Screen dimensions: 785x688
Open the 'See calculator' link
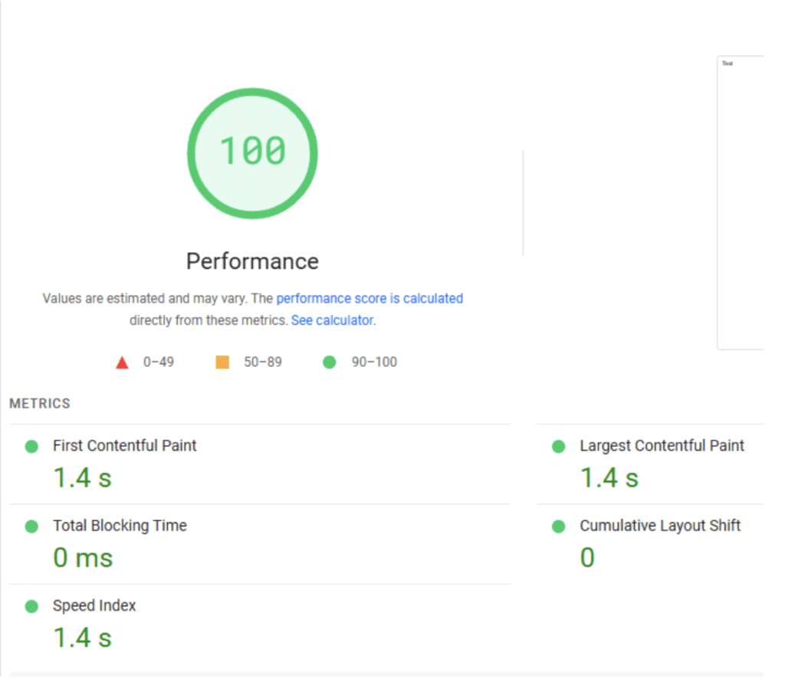(x=332, y=320)
